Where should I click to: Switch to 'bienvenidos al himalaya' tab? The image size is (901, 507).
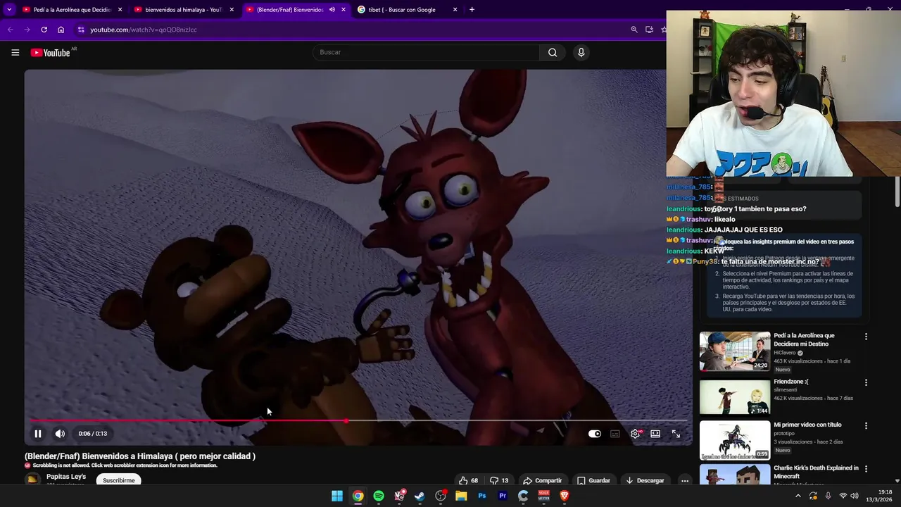[x=183, y=10]
